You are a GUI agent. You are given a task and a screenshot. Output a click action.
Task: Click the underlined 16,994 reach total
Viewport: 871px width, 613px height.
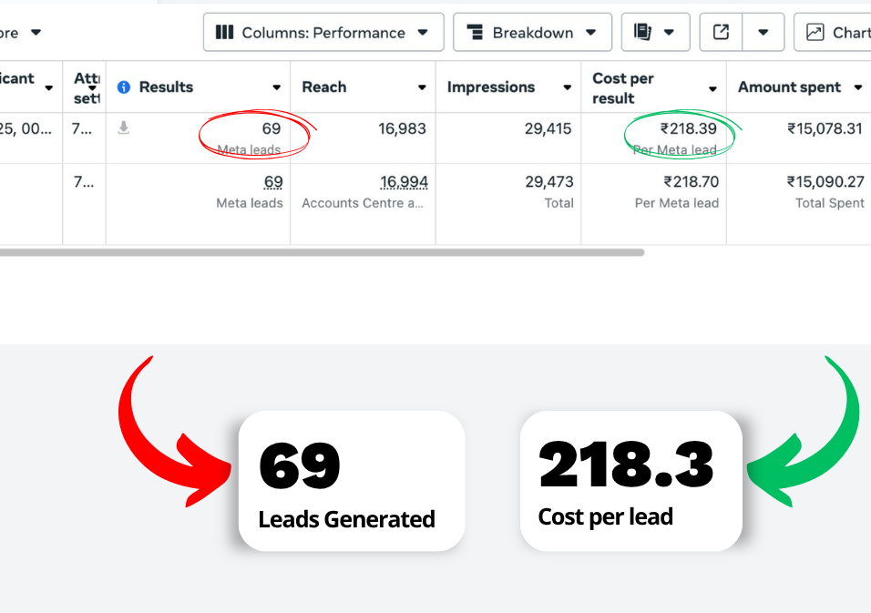tap(404, 182)
